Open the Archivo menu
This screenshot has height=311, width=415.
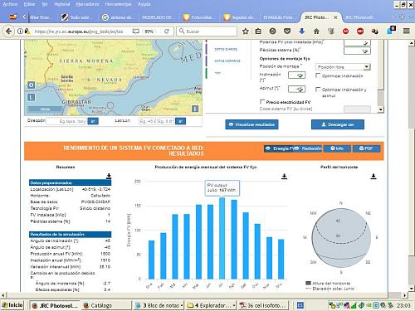(x=10, y=4)
